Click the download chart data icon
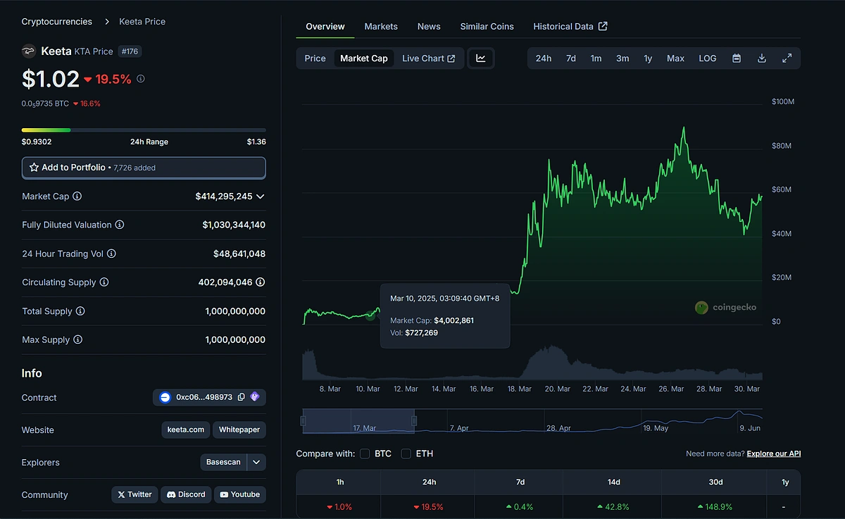Screen dimensions: 845x519 (x=762, y=58)
